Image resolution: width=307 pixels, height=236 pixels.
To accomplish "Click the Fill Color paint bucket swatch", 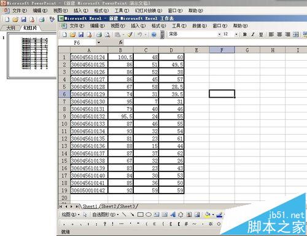I will click(x=208, y=214).
